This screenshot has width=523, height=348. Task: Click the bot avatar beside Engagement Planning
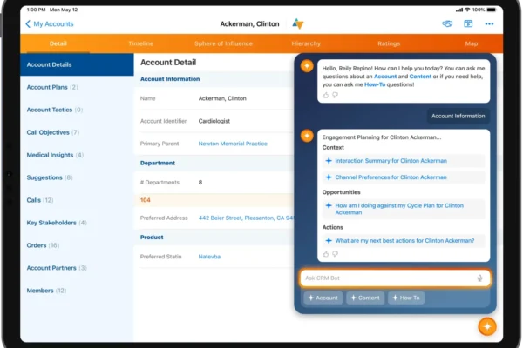click(x=307, y=136)
